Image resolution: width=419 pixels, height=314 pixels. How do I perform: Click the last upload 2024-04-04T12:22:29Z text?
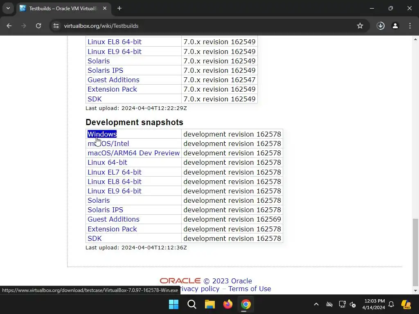click(136, 108)
